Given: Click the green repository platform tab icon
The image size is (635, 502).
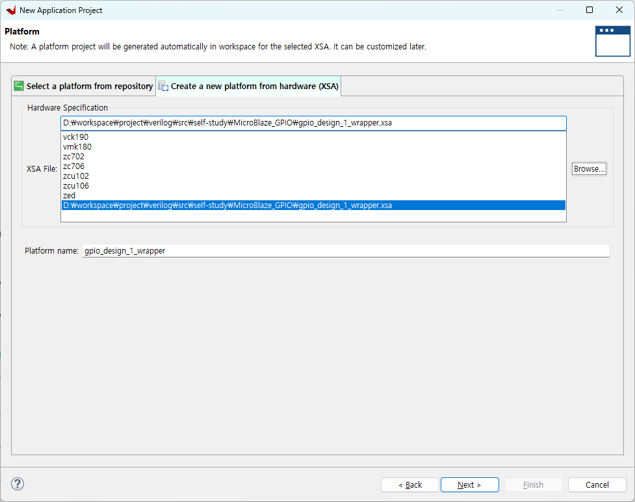Looking at the screenshot, I should pyautogui.click(x=19, y=86).
